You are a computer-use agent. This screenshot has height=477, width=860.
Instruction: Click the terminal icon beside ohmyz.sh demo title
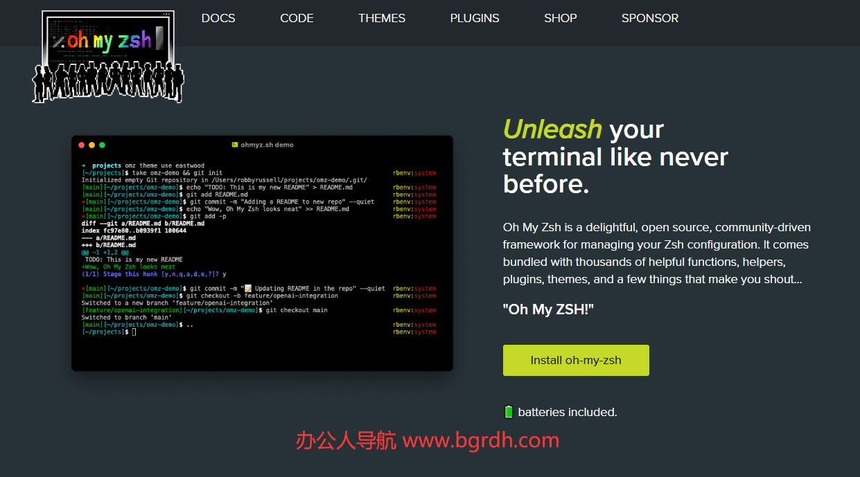pos(235,145)
